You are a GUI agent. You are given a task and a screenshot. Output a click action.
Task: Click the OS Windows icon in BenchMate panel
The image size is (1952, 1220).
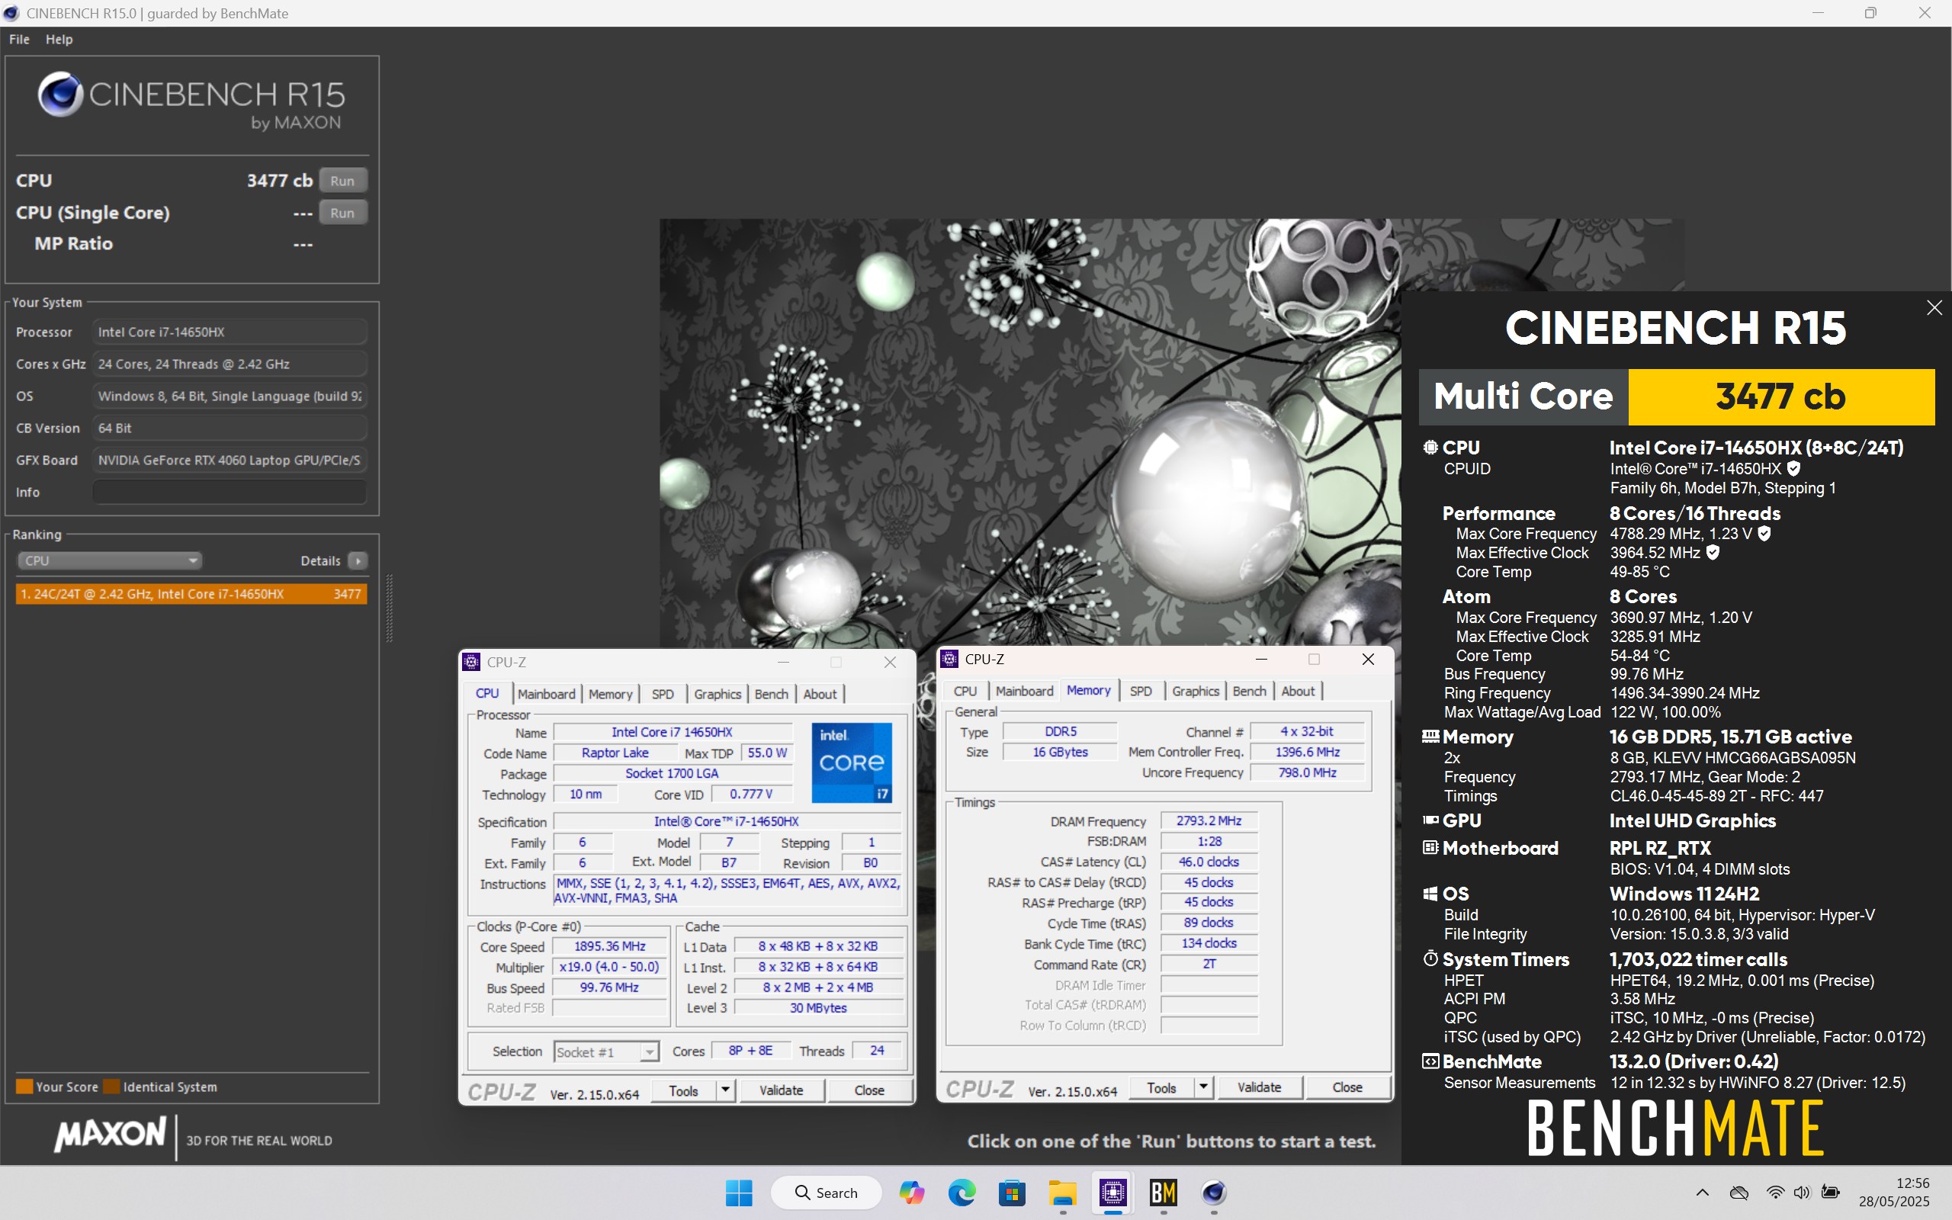click(x=1430, y=893)
